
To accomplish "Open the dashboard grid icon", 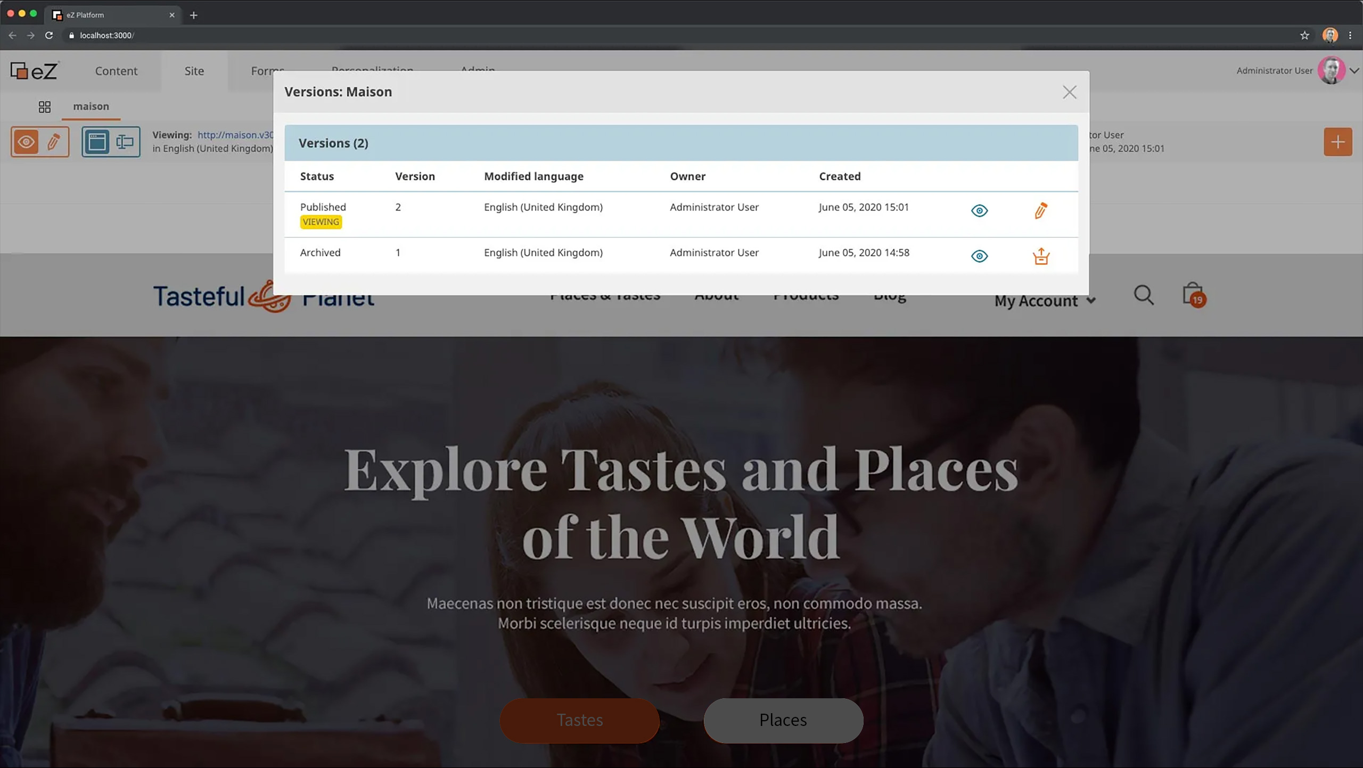I will point(45,107).
